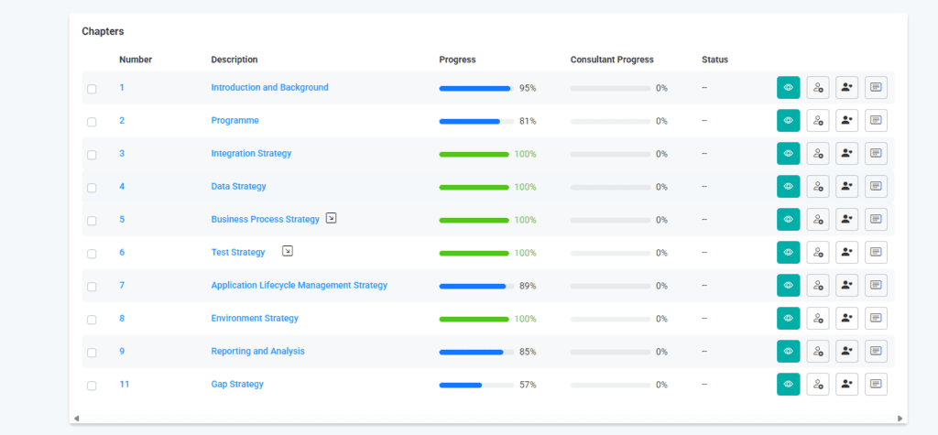
Task: Click the Consultant Progress column header
Action: [x=612, y=60]
